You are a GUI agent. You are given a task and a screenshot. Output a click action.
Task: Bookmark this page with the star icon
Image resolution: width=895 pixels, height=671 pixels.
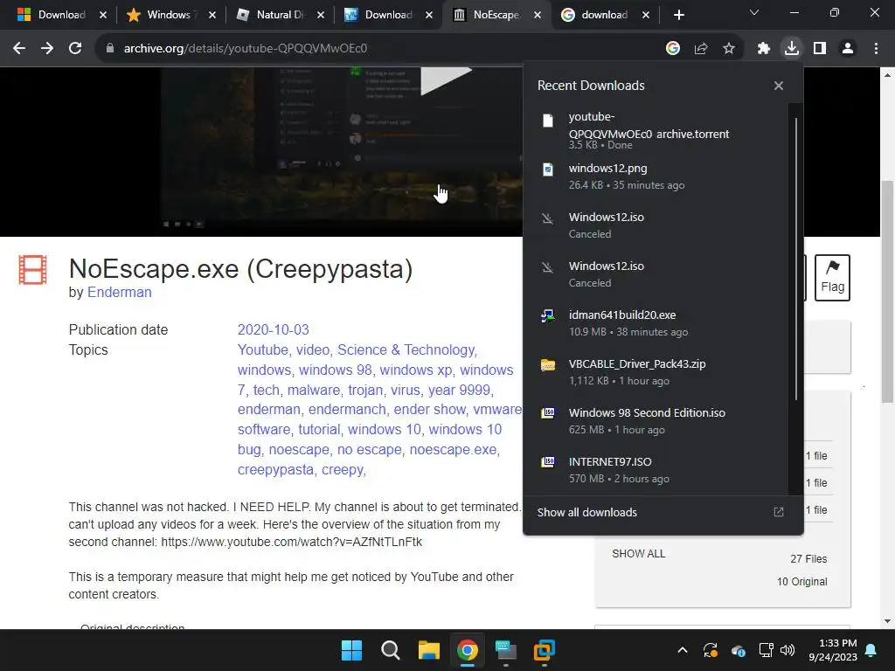point(729,49)
